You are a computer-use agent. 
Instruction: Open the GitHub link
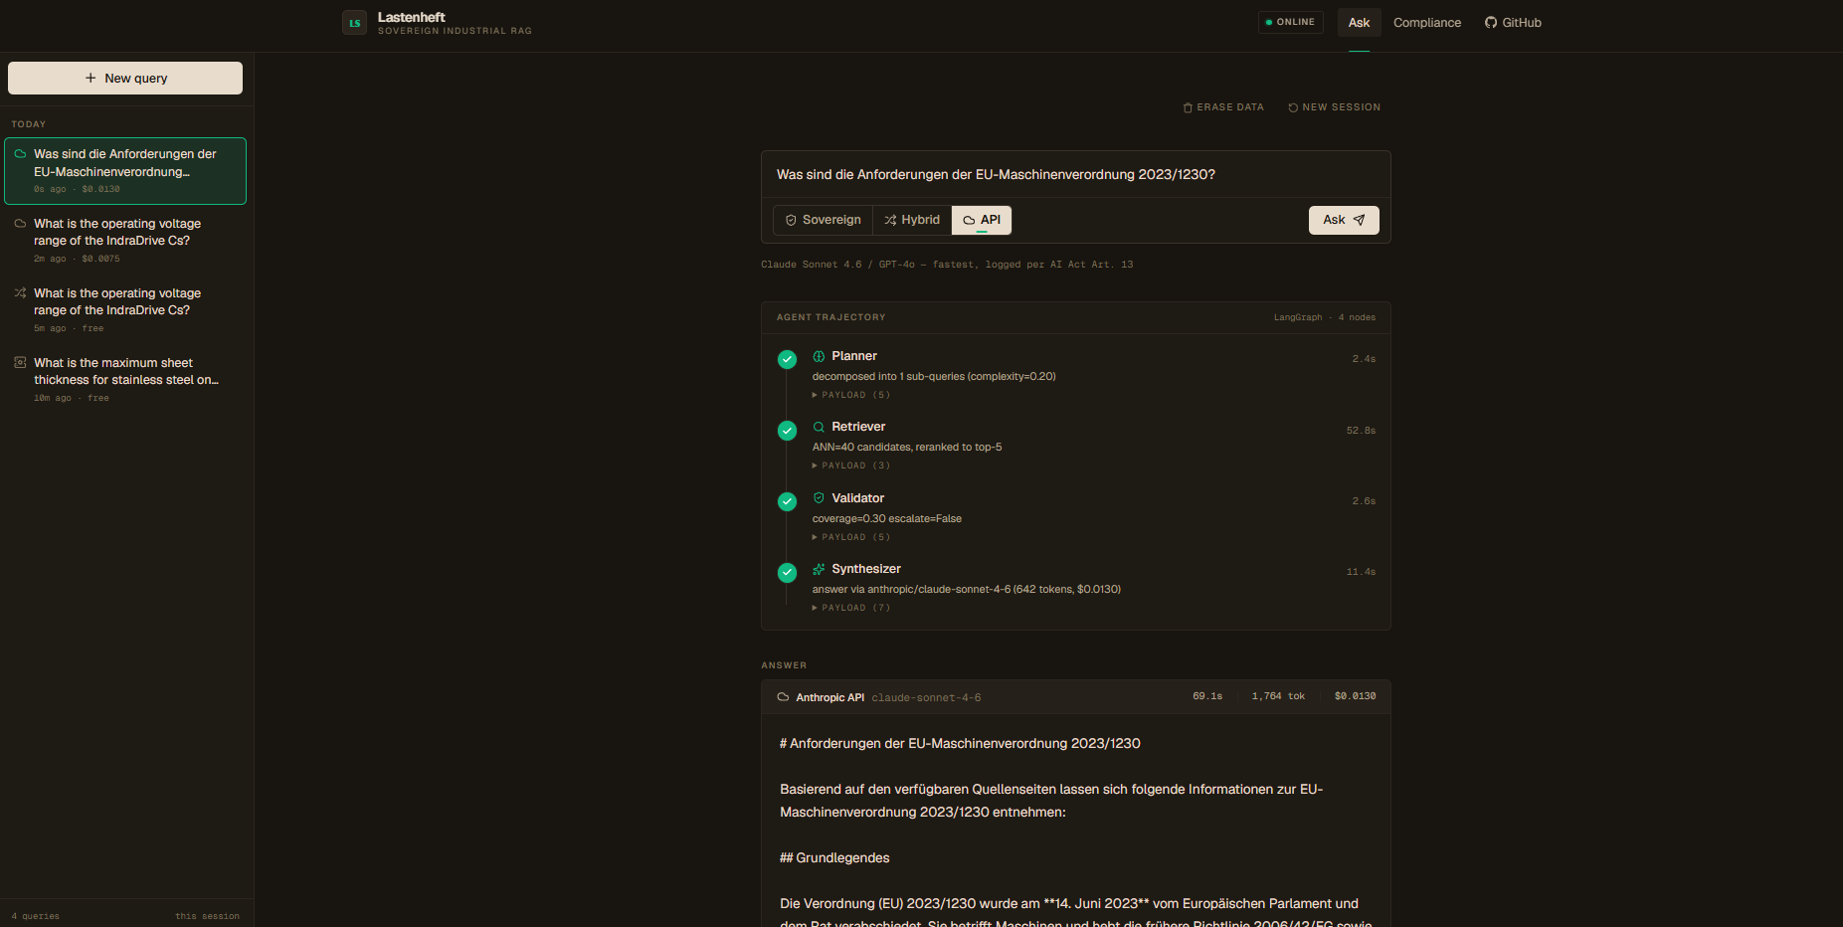pos(1513,23)
